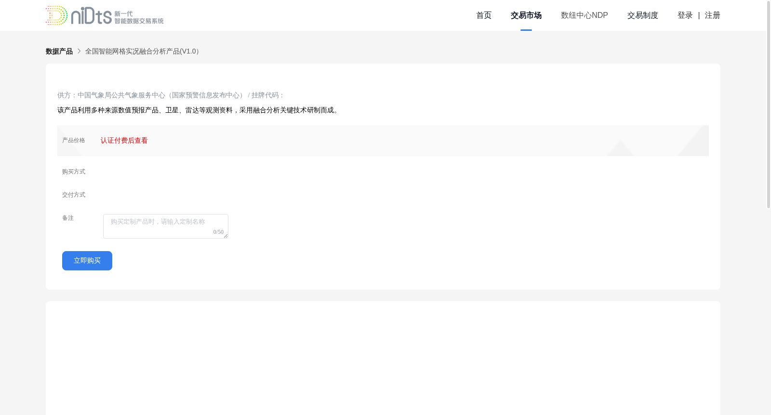The image size is (771, 415).
Task: Click the 交付方式 label
Action: [74, 195]
